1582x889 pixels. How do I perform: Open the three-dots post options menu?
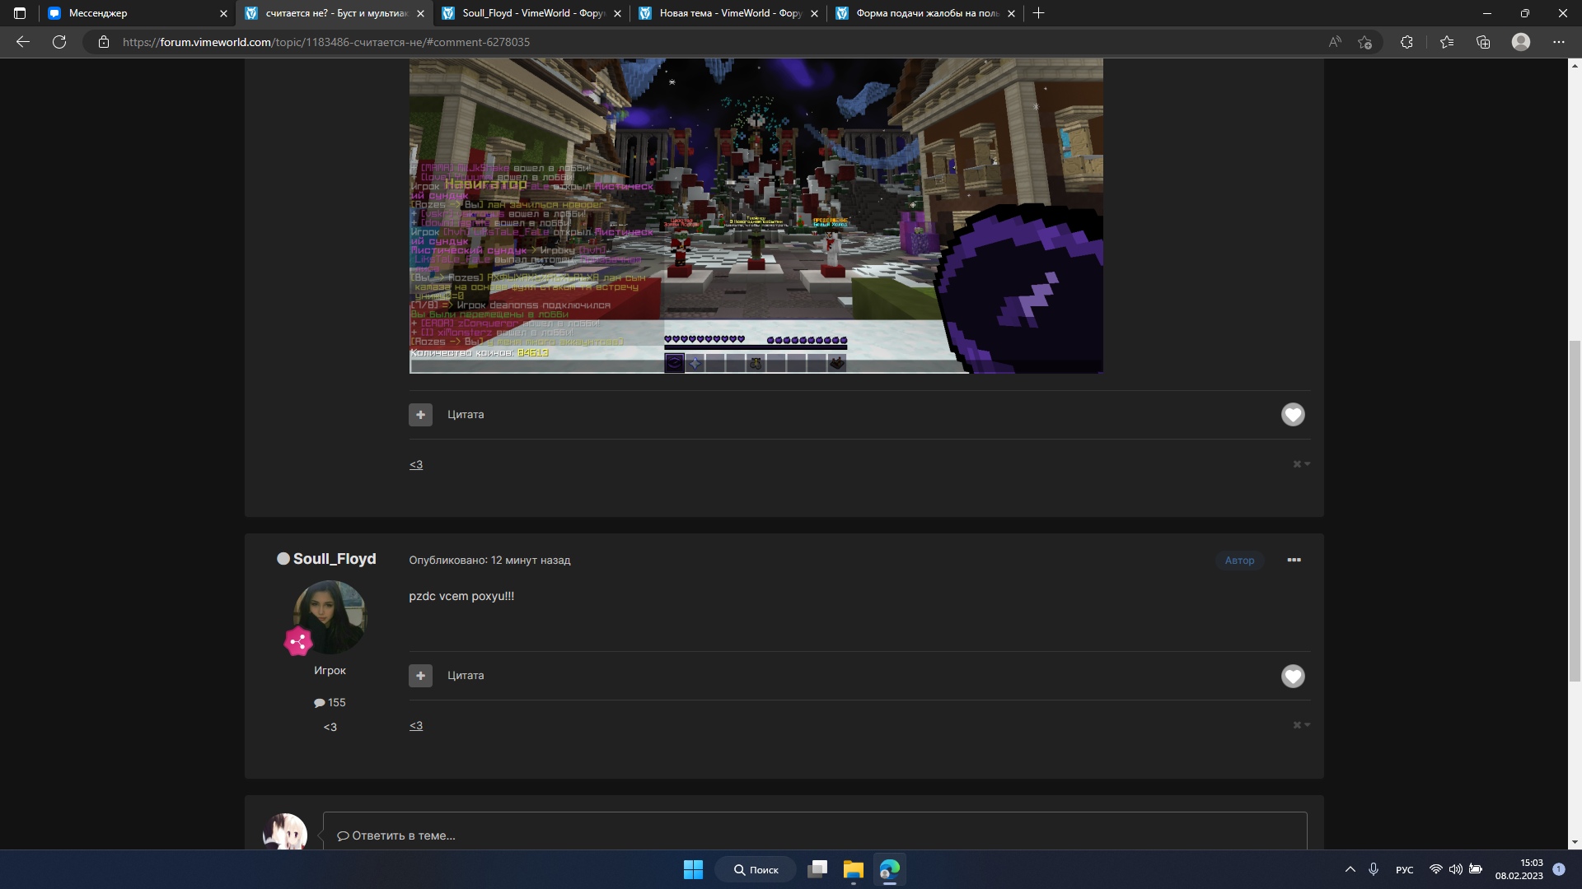pos(1294,560)
